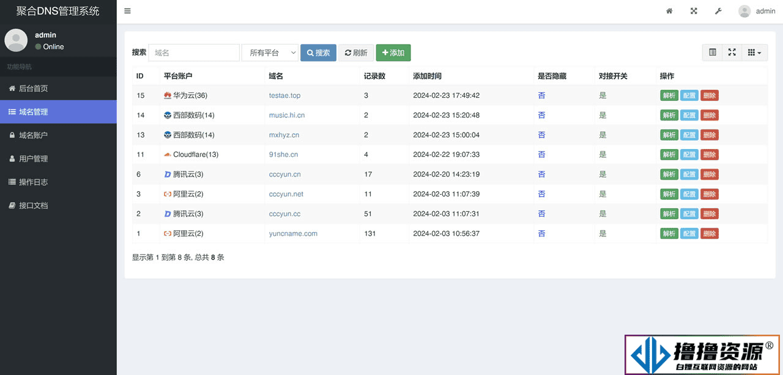Screen dimensions: 783x375
Task: Click 对接开关 value 是 for testae.top
Action: 603,95
